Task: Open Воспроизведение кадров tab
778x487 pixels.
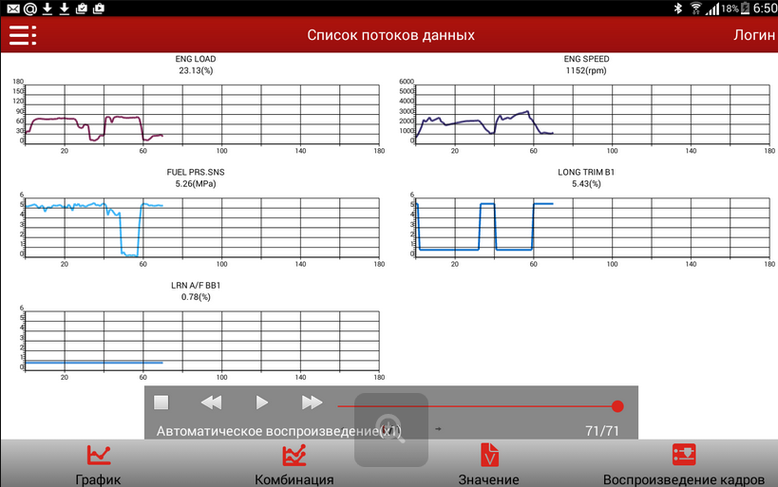Action: click(x=684, y=464)
